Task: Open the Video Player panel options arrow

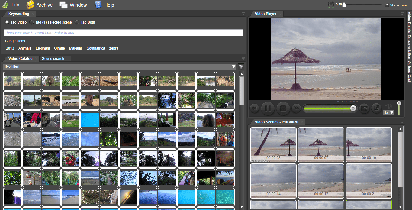Action: pyautogui.click(x=402, y=14)
